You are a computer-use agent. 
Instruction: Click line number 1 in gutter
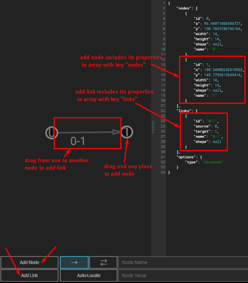(x=164, y=3)
